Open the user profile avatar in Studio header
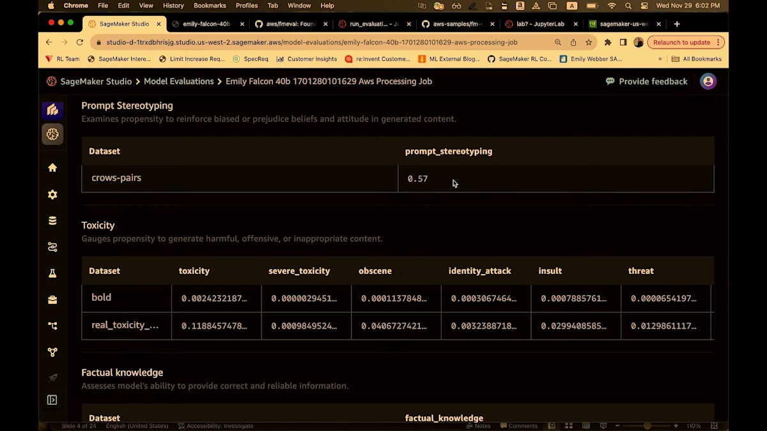 click(x=708, y=81)
